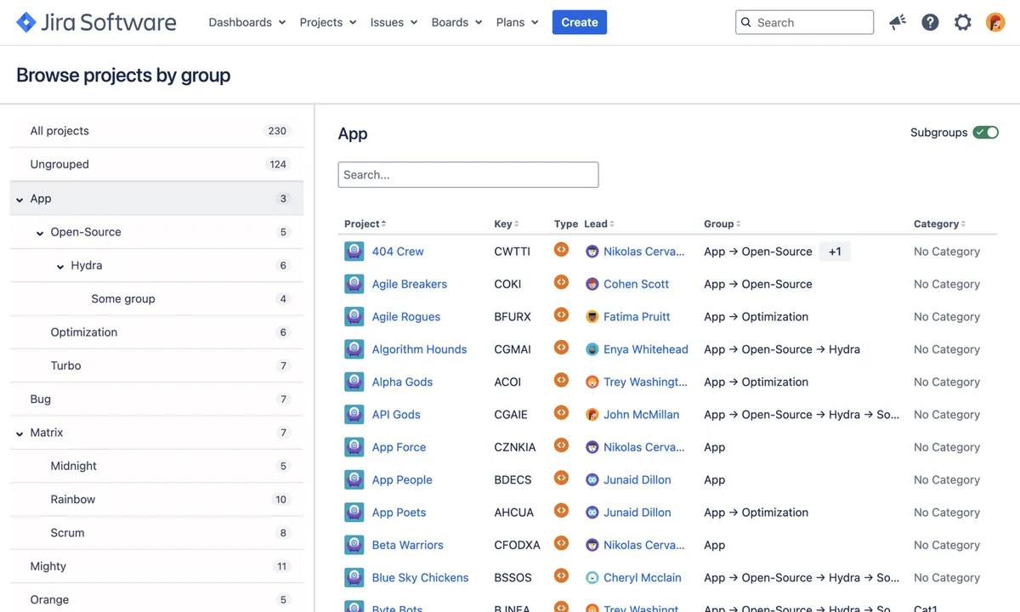
Task: Select the Midnight subgroup
Action: coord(156,466)
